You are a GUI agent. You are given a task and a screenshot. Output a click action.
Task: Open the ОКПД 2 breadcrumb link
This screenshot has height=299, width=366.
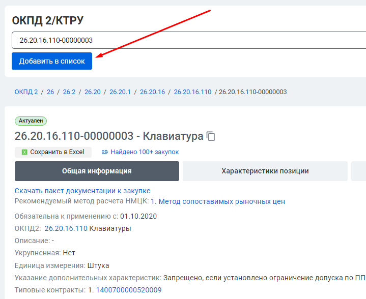(26, 92)
